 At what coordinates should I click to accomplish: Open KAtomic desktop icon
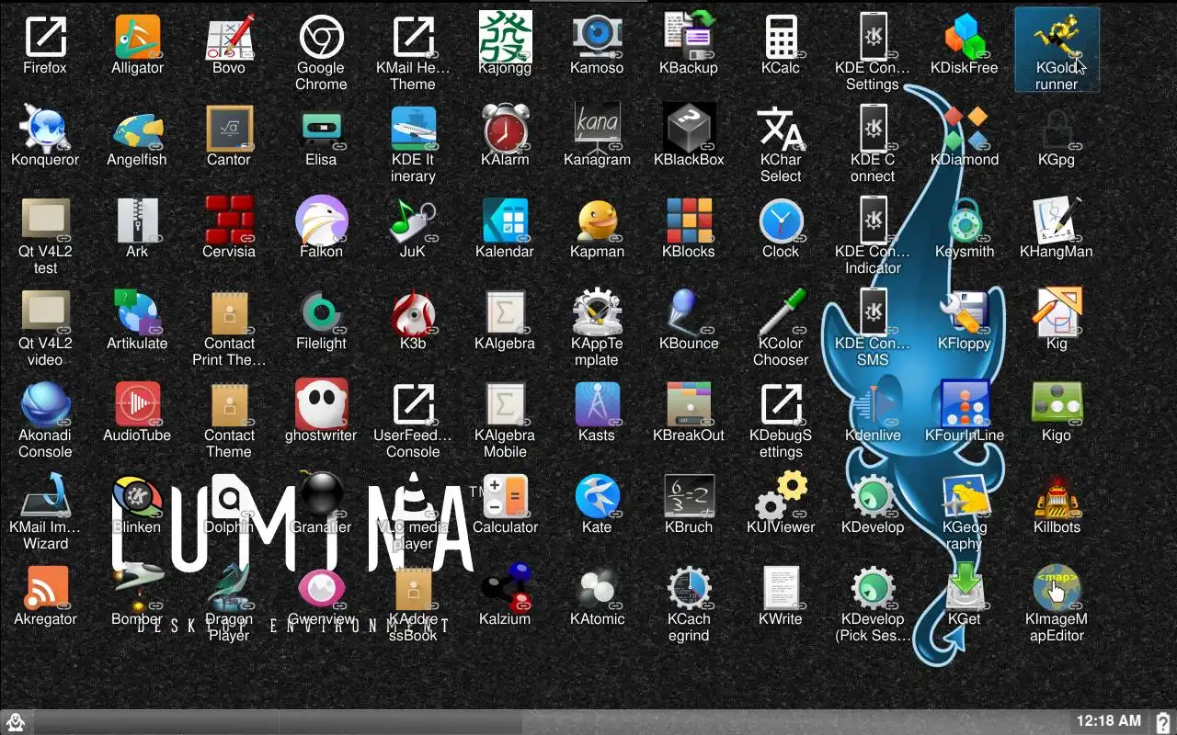point(597,588)
